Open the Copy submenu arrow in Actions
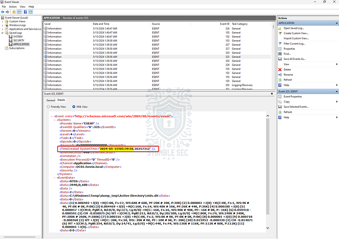339x245 pixels. (337, 102)
